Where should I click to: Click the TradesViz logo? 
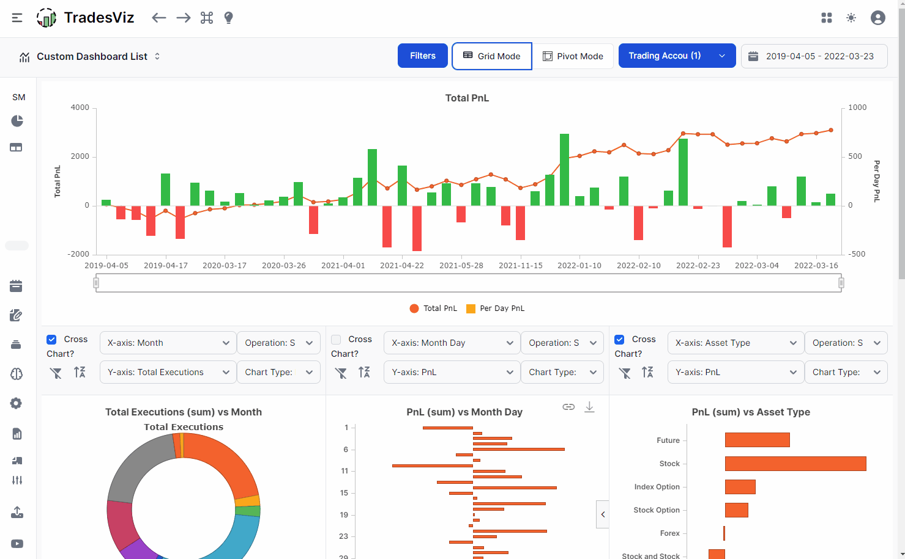click(85, 18)
